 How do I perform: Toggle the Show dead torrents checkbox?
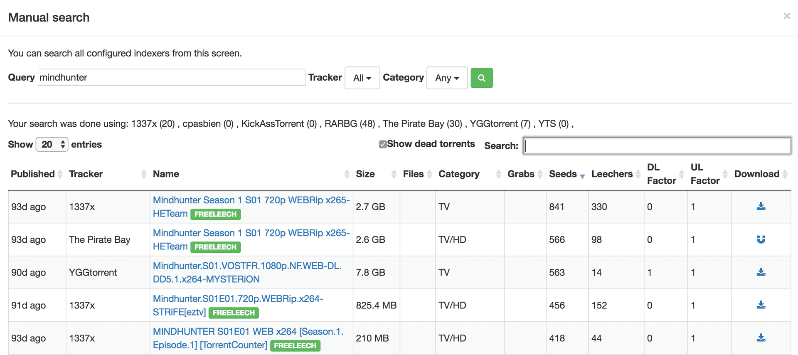pos(382,144)
